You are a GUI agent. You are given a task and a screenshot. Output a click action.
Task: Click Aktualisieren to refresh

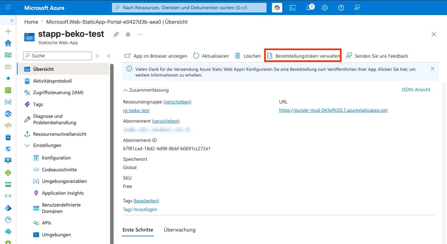pyautogui.click(x=211, y=56)
